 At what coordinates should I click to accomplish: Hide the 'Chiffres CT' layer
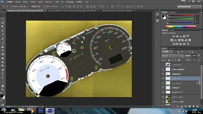point(163,88)
